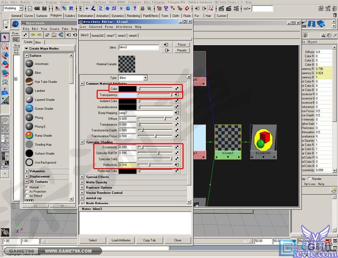Viewport: 338px width, 258px height.
Task: Switch to the ramp7 tab
Action: [x=111, y=35]
